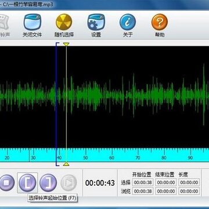The width and height of the screenshot is (209, 209).
Task: Click the 选择 row 开始位置 field 00:00:38
Action: (x=143, y=182)
